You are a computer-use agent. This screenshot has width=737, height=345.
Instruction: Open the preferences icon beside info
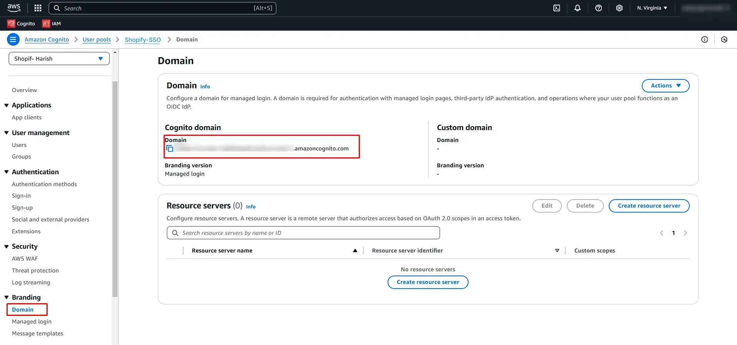tap(724, 40)
